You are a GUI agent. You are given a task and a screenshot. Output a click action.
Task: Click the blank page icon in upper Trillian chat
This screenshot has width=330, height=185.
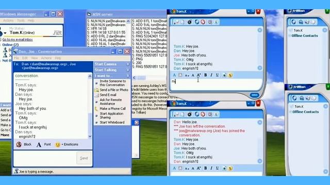point(183,22)
